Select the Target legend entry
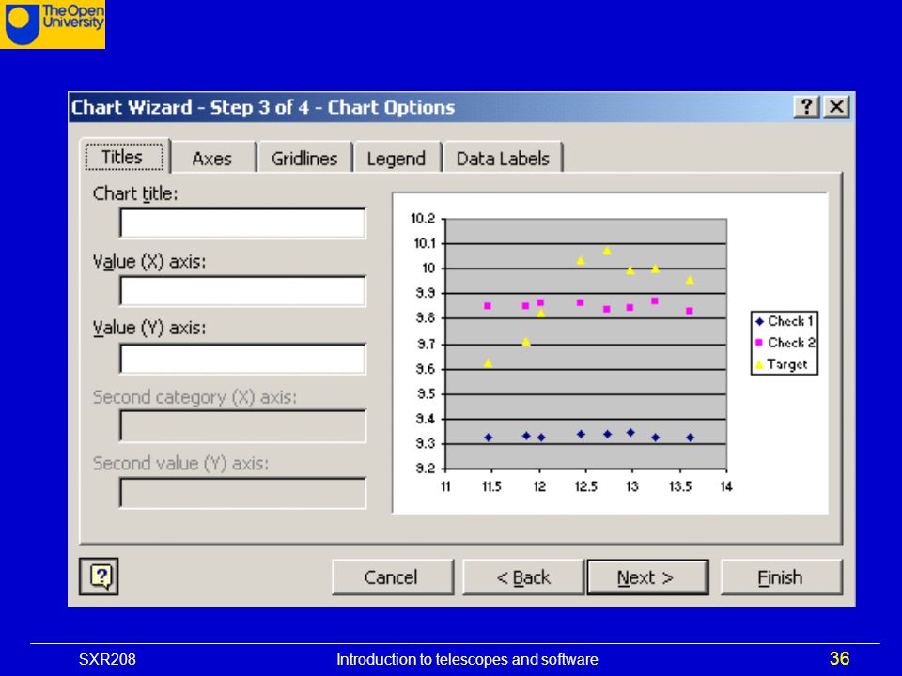Viewport: 902px width, 676px height. (x=781, y=364)
